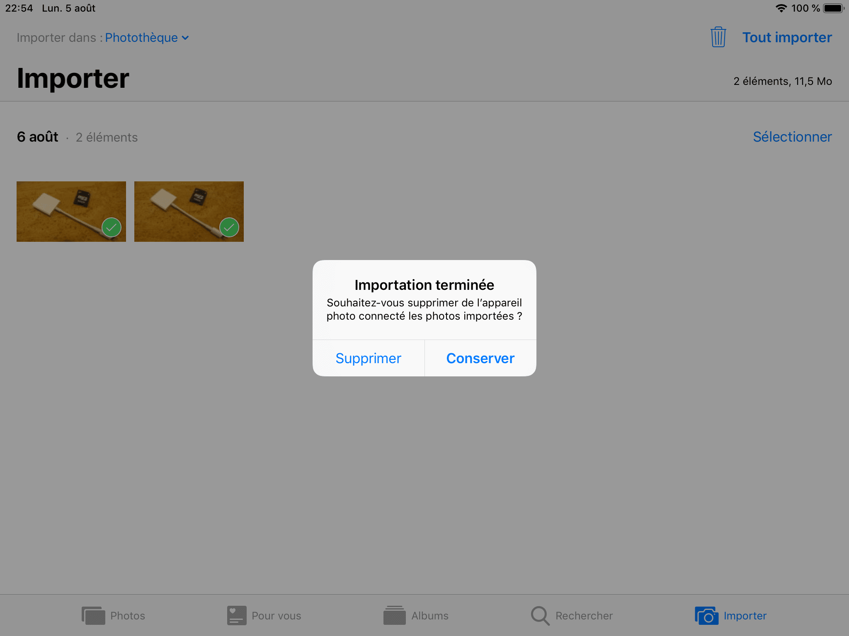Viewport: 849px width, 636px height.
Task: Tap the Rechercher magnifier icon
Action: point(540,615)
